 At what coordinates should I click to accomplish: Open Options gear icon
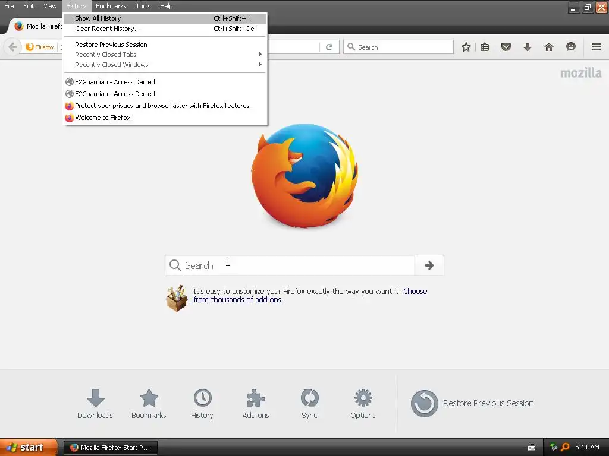tap(363, 404)
